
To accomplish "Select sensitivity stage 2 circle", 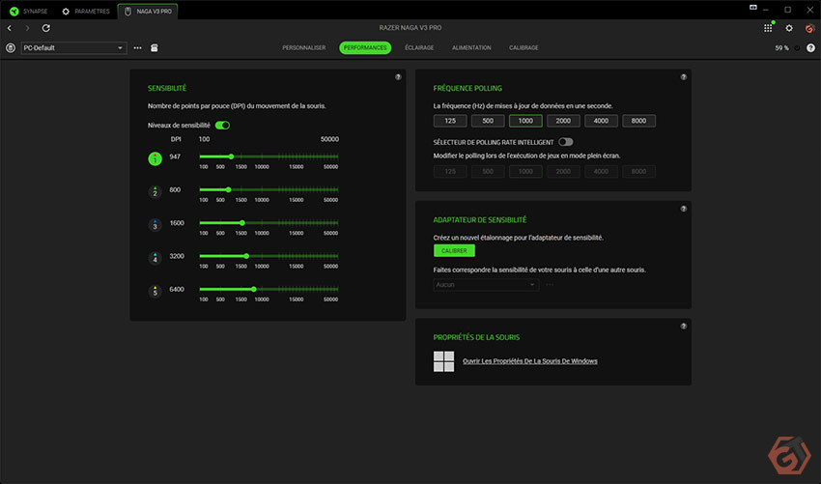I will pyautogui.click(x=155, y=191).
